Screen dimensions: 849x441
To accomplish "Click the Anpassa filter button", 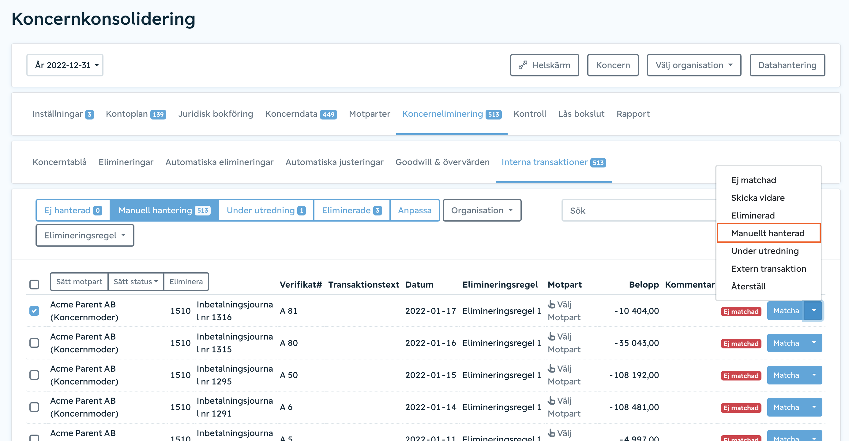I will click(415, 210).
